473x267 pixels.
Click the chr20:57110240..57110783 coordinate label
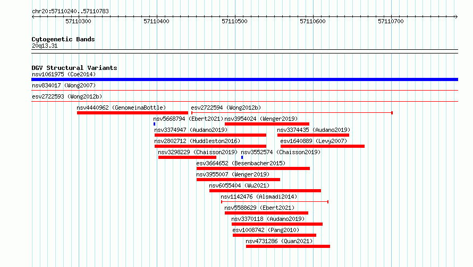[x=70, y=12]
